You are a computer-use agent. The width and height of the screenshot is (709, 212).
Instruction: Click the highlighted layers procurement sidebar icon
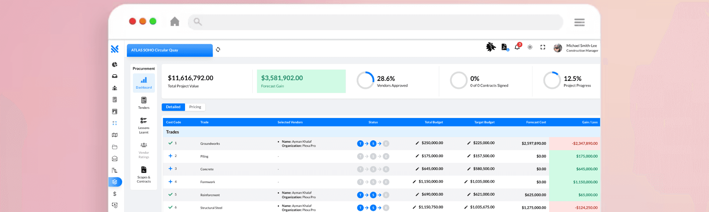point(115,182)
